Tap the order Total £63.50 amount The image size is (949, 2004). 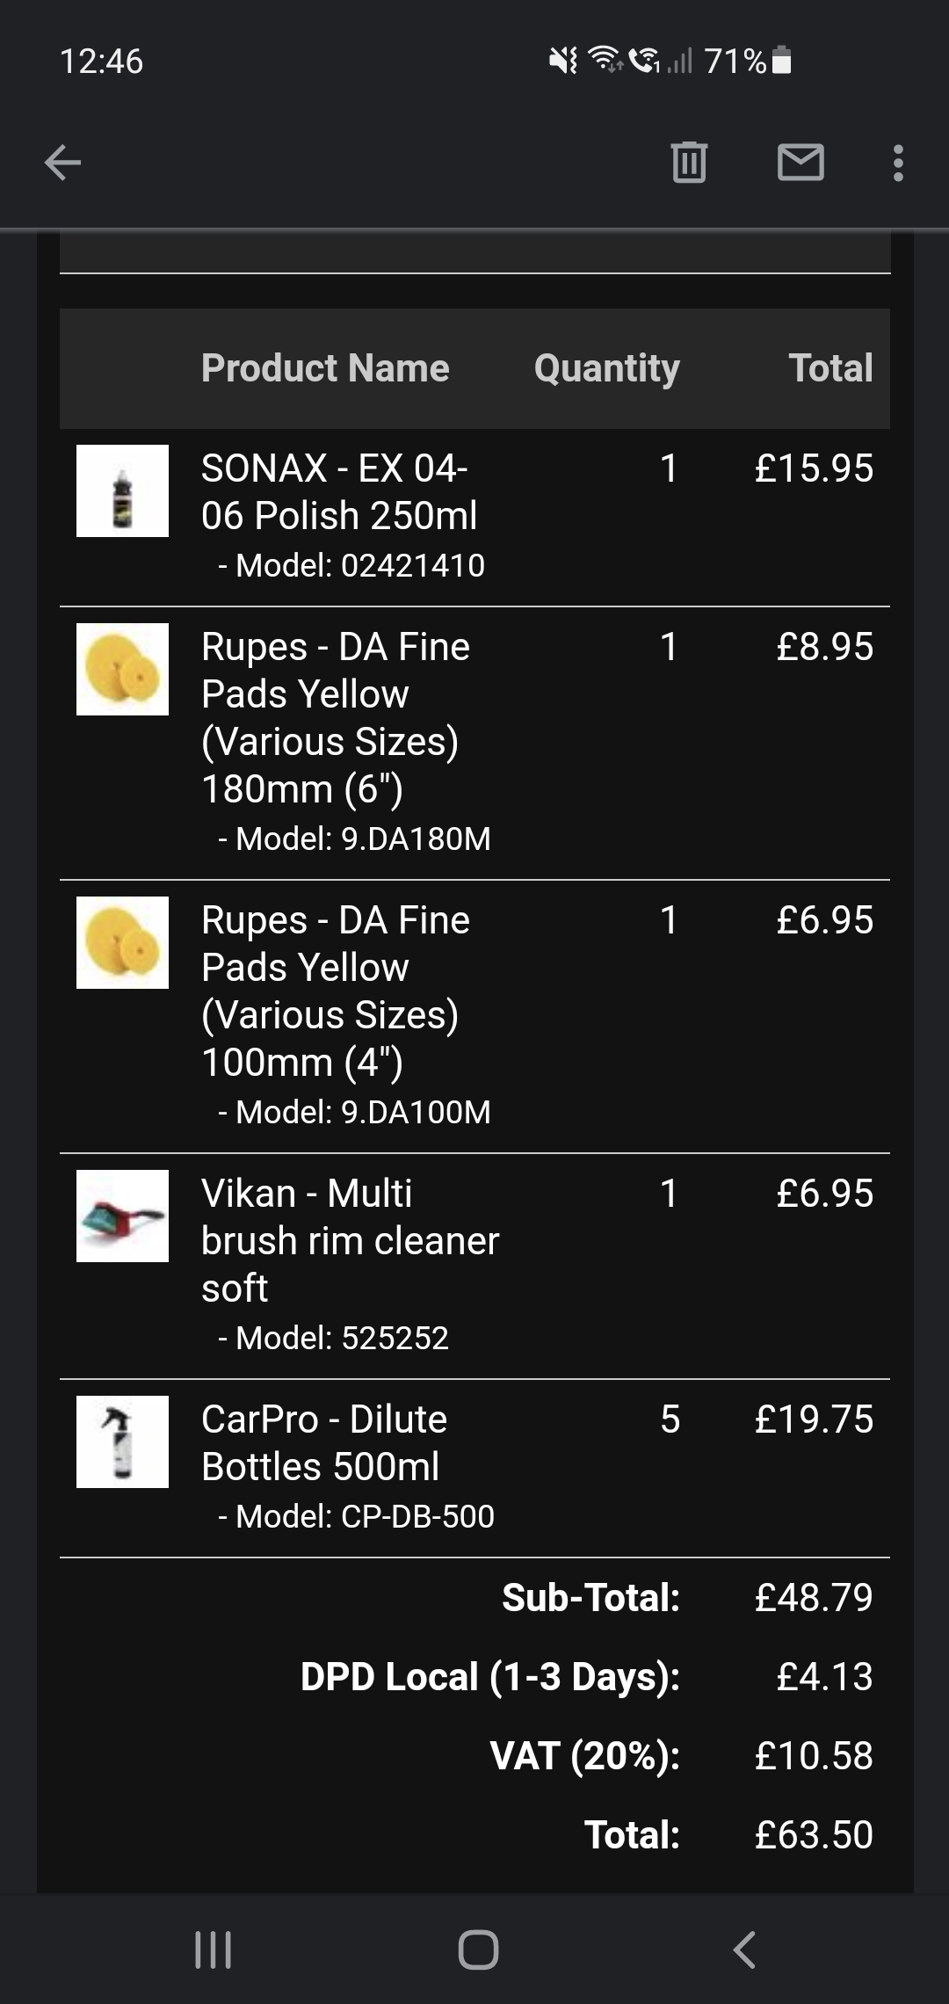click(x=814, y=1834)
